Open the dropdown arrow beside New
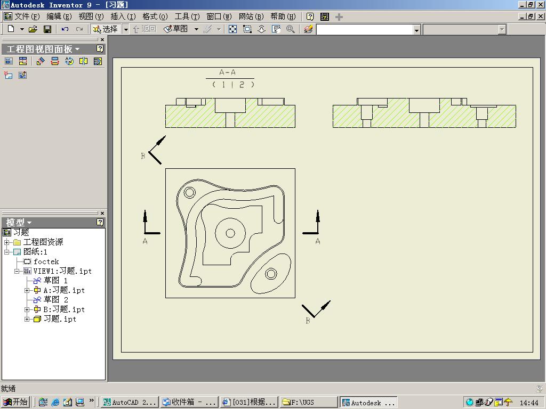 pos(21,29)
